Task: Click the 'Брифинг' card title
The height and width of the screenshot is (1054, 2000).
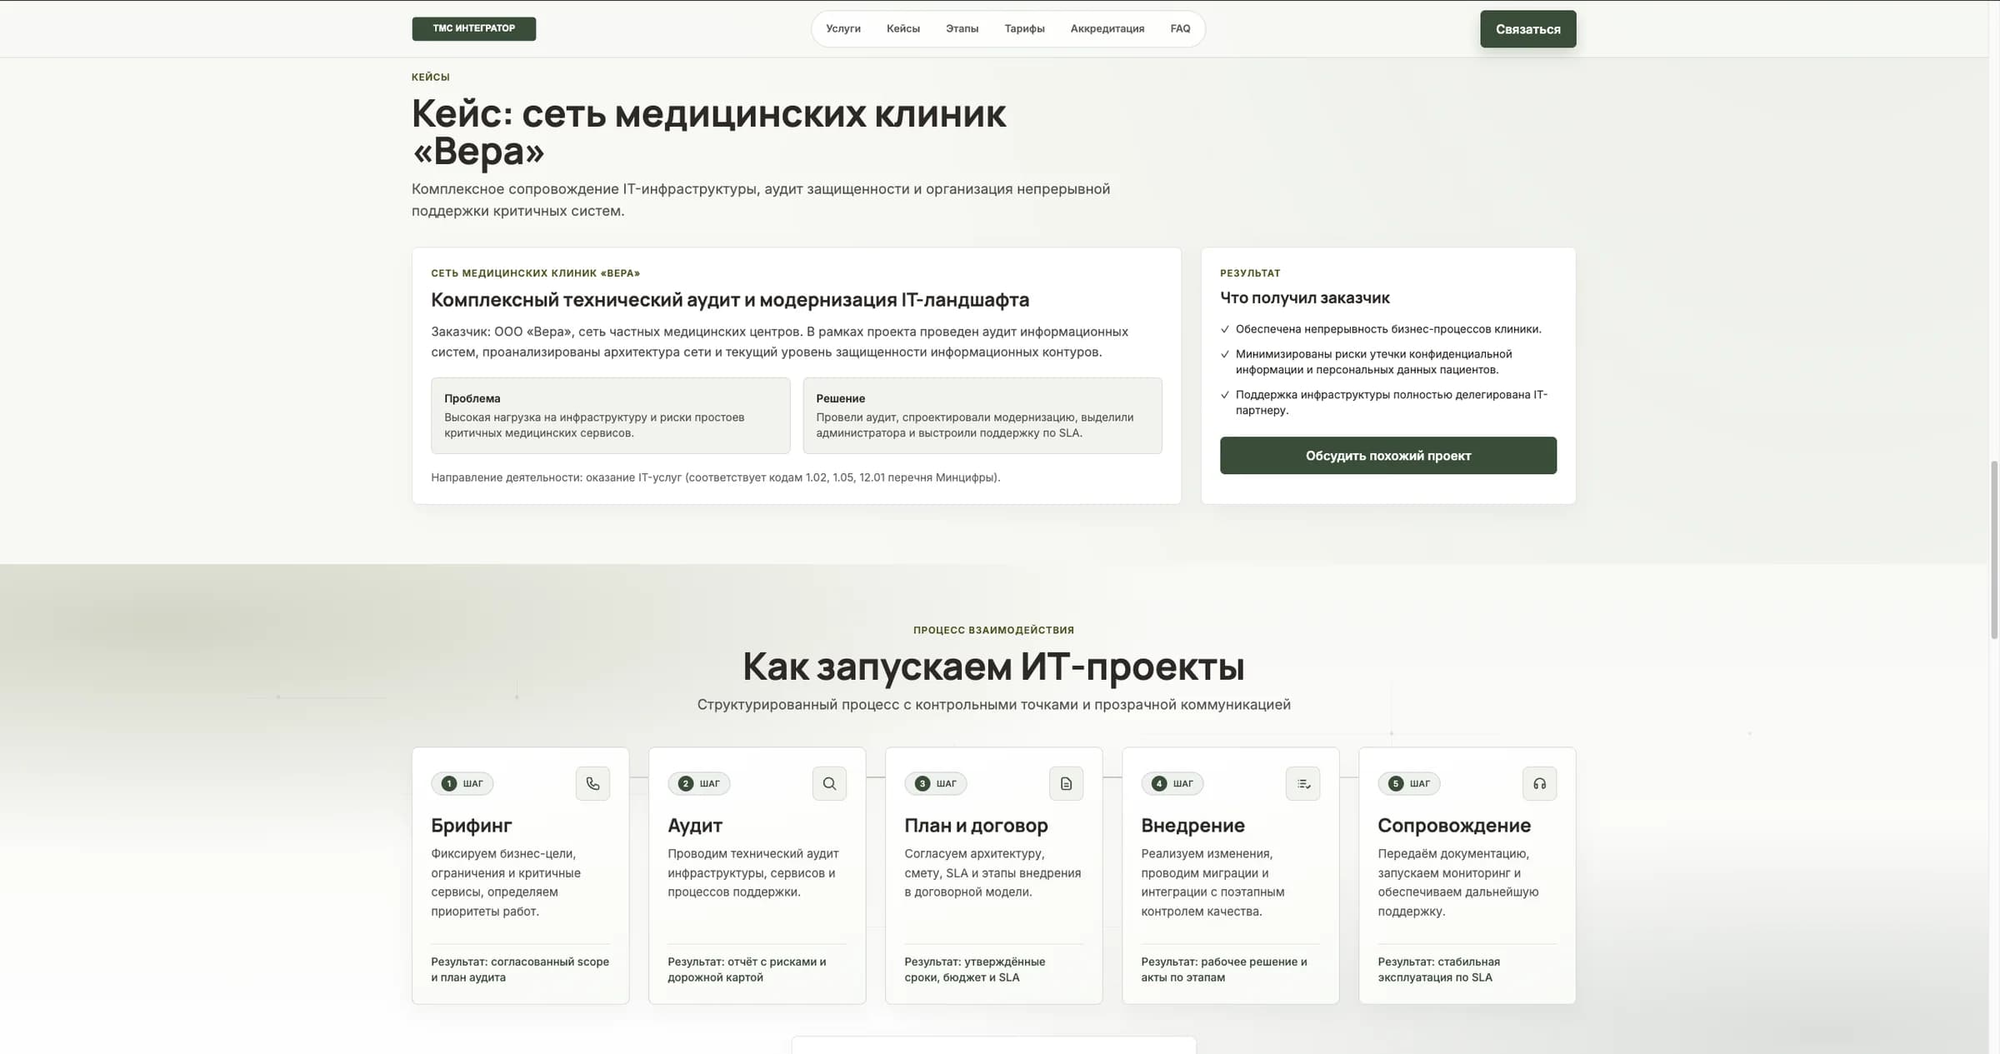Action: [x=471, y=826]
